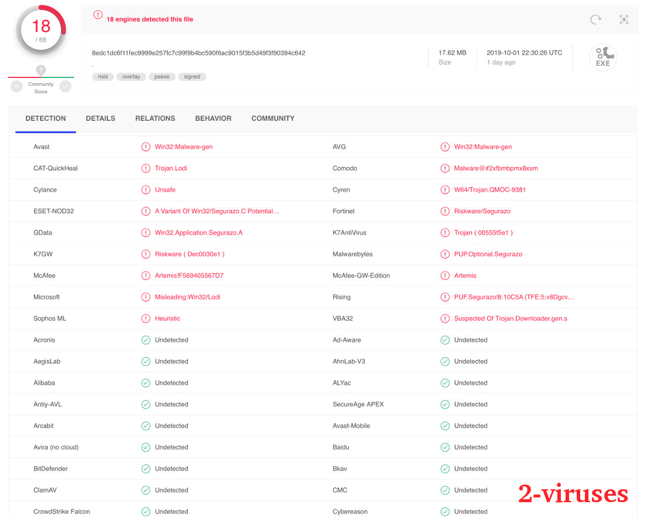Switch to the Detection tab
The image size is (646, 518).
click(x=46, y=119)
